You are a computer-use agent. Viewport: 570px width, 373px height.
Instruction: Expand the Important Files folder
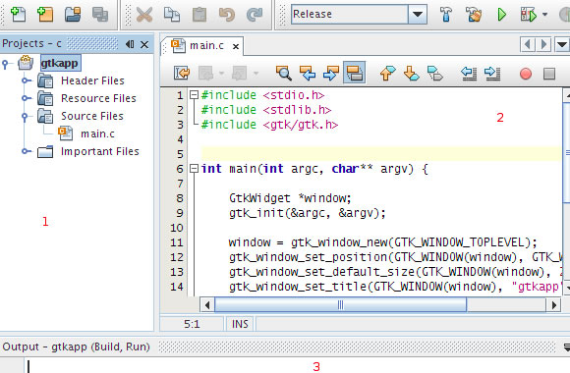pyautogui.click(x=26, y=151)
